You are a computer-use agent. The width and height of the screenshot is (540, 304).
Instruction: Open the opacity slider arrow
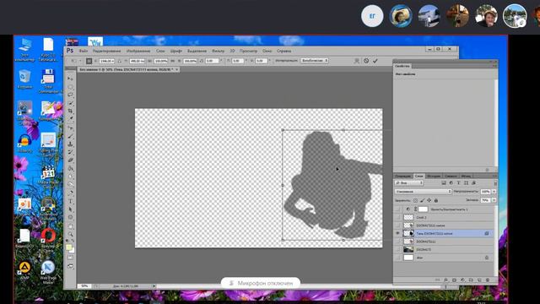(x=494, y=192)
